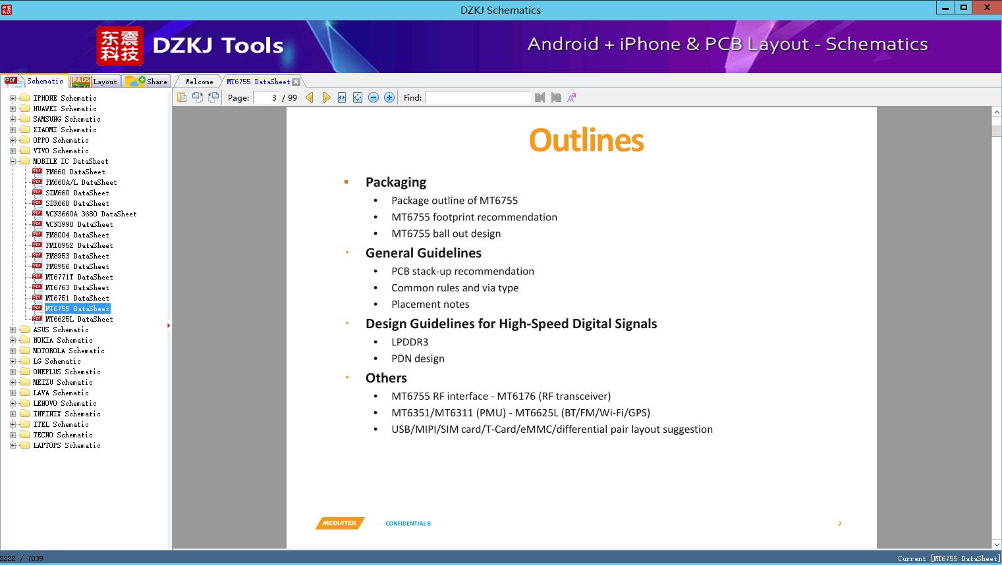This screenshot has width=1002, height=565.
Task: Click the LAPTOPS Schematic folder icon
Action: (x=25, y=445)
